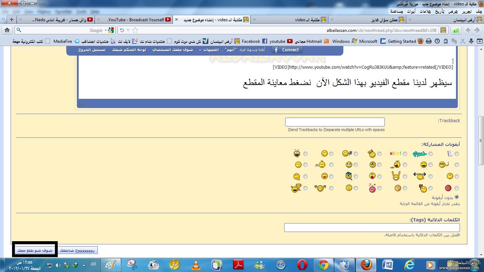This screenshot has width=484, height=272.
Task: Open the MediaFire bookmark
Action: click(66, 41)
